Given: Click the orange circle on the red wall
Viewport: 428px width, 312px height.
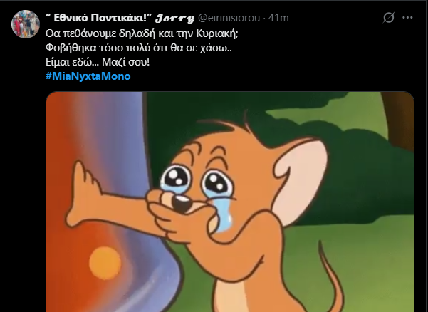Looking at the screenshot, I should (105, 263).
